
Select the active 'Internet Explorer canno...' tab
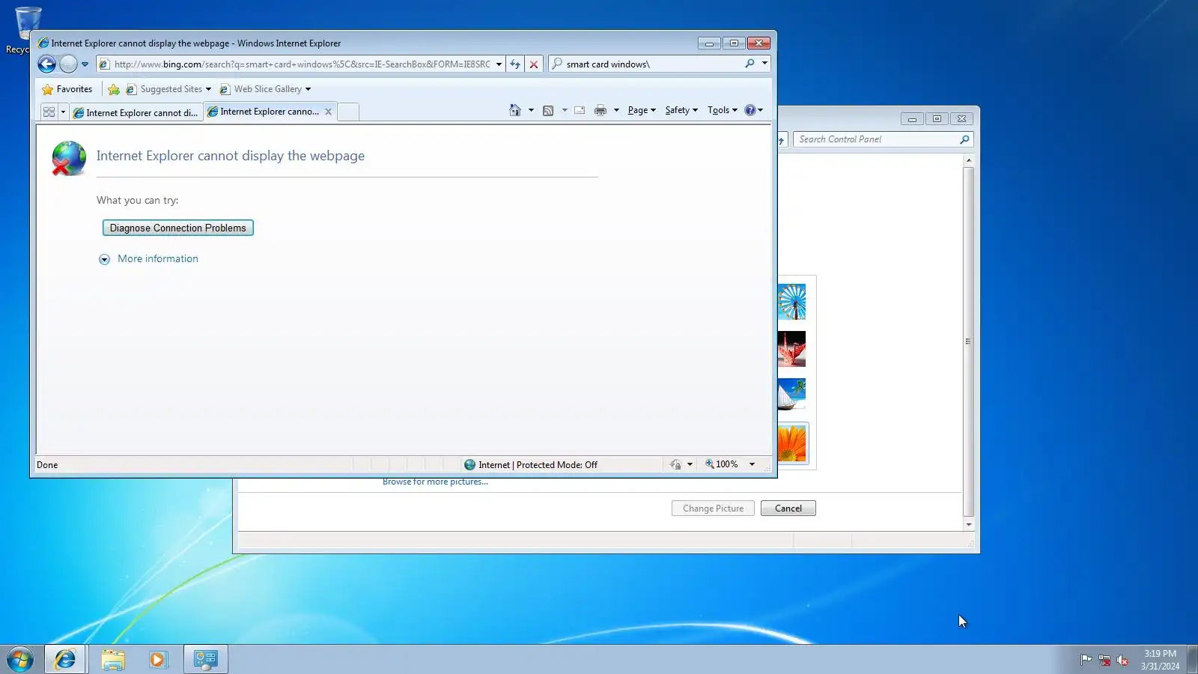[264, 112]
